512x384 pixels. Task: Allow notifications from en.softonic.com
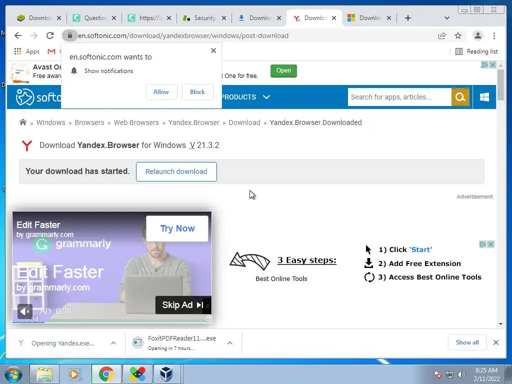(161, 92)
